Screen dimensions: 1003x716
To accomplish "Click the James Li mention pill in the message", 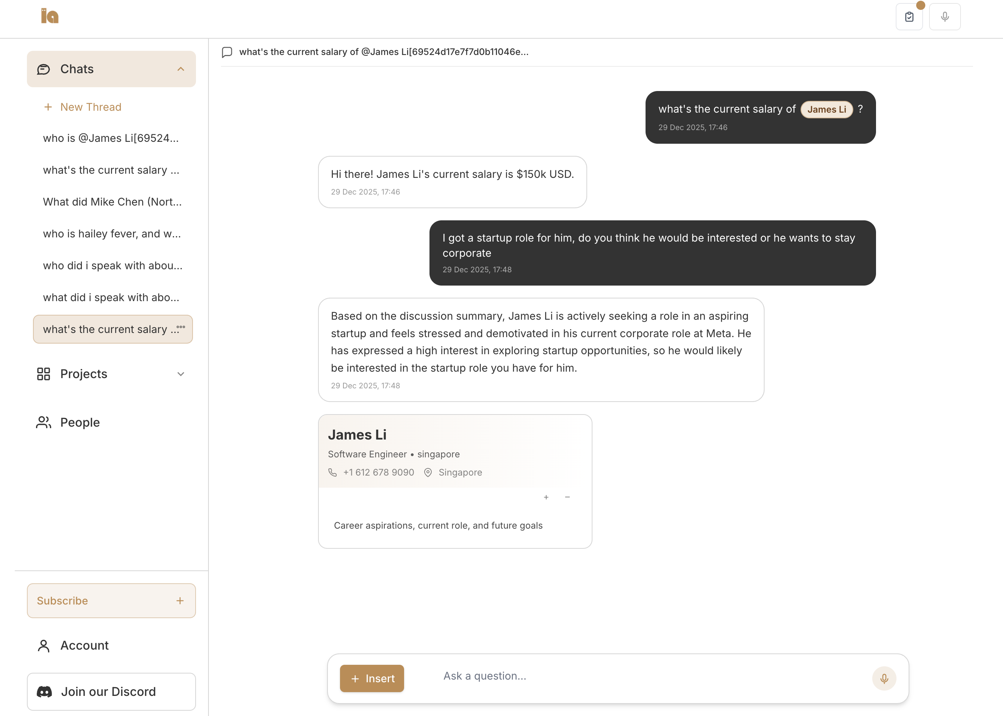I will tap(826, 109).
